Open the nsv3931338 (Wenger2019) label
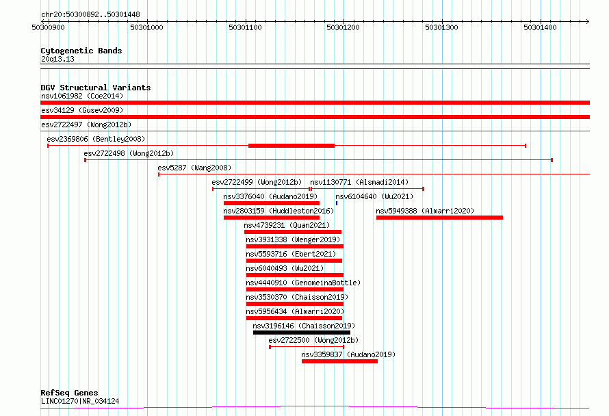 pos(293,239)
